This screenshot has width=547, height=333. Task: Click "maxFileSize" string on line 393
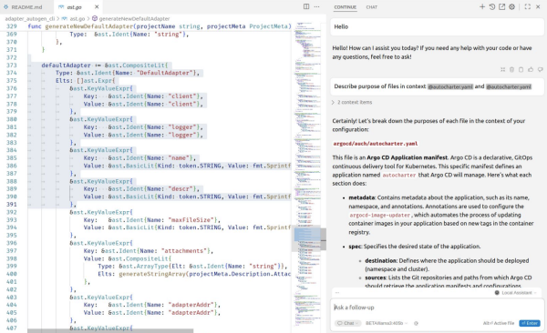coord(191,220)
